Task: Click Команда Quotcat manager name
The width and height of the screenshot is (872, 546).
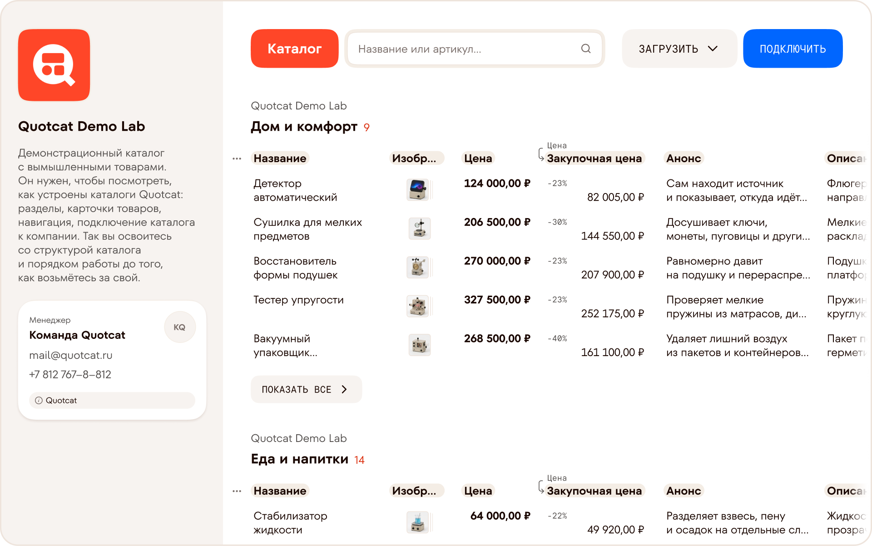Action: [x=77, y=335]
